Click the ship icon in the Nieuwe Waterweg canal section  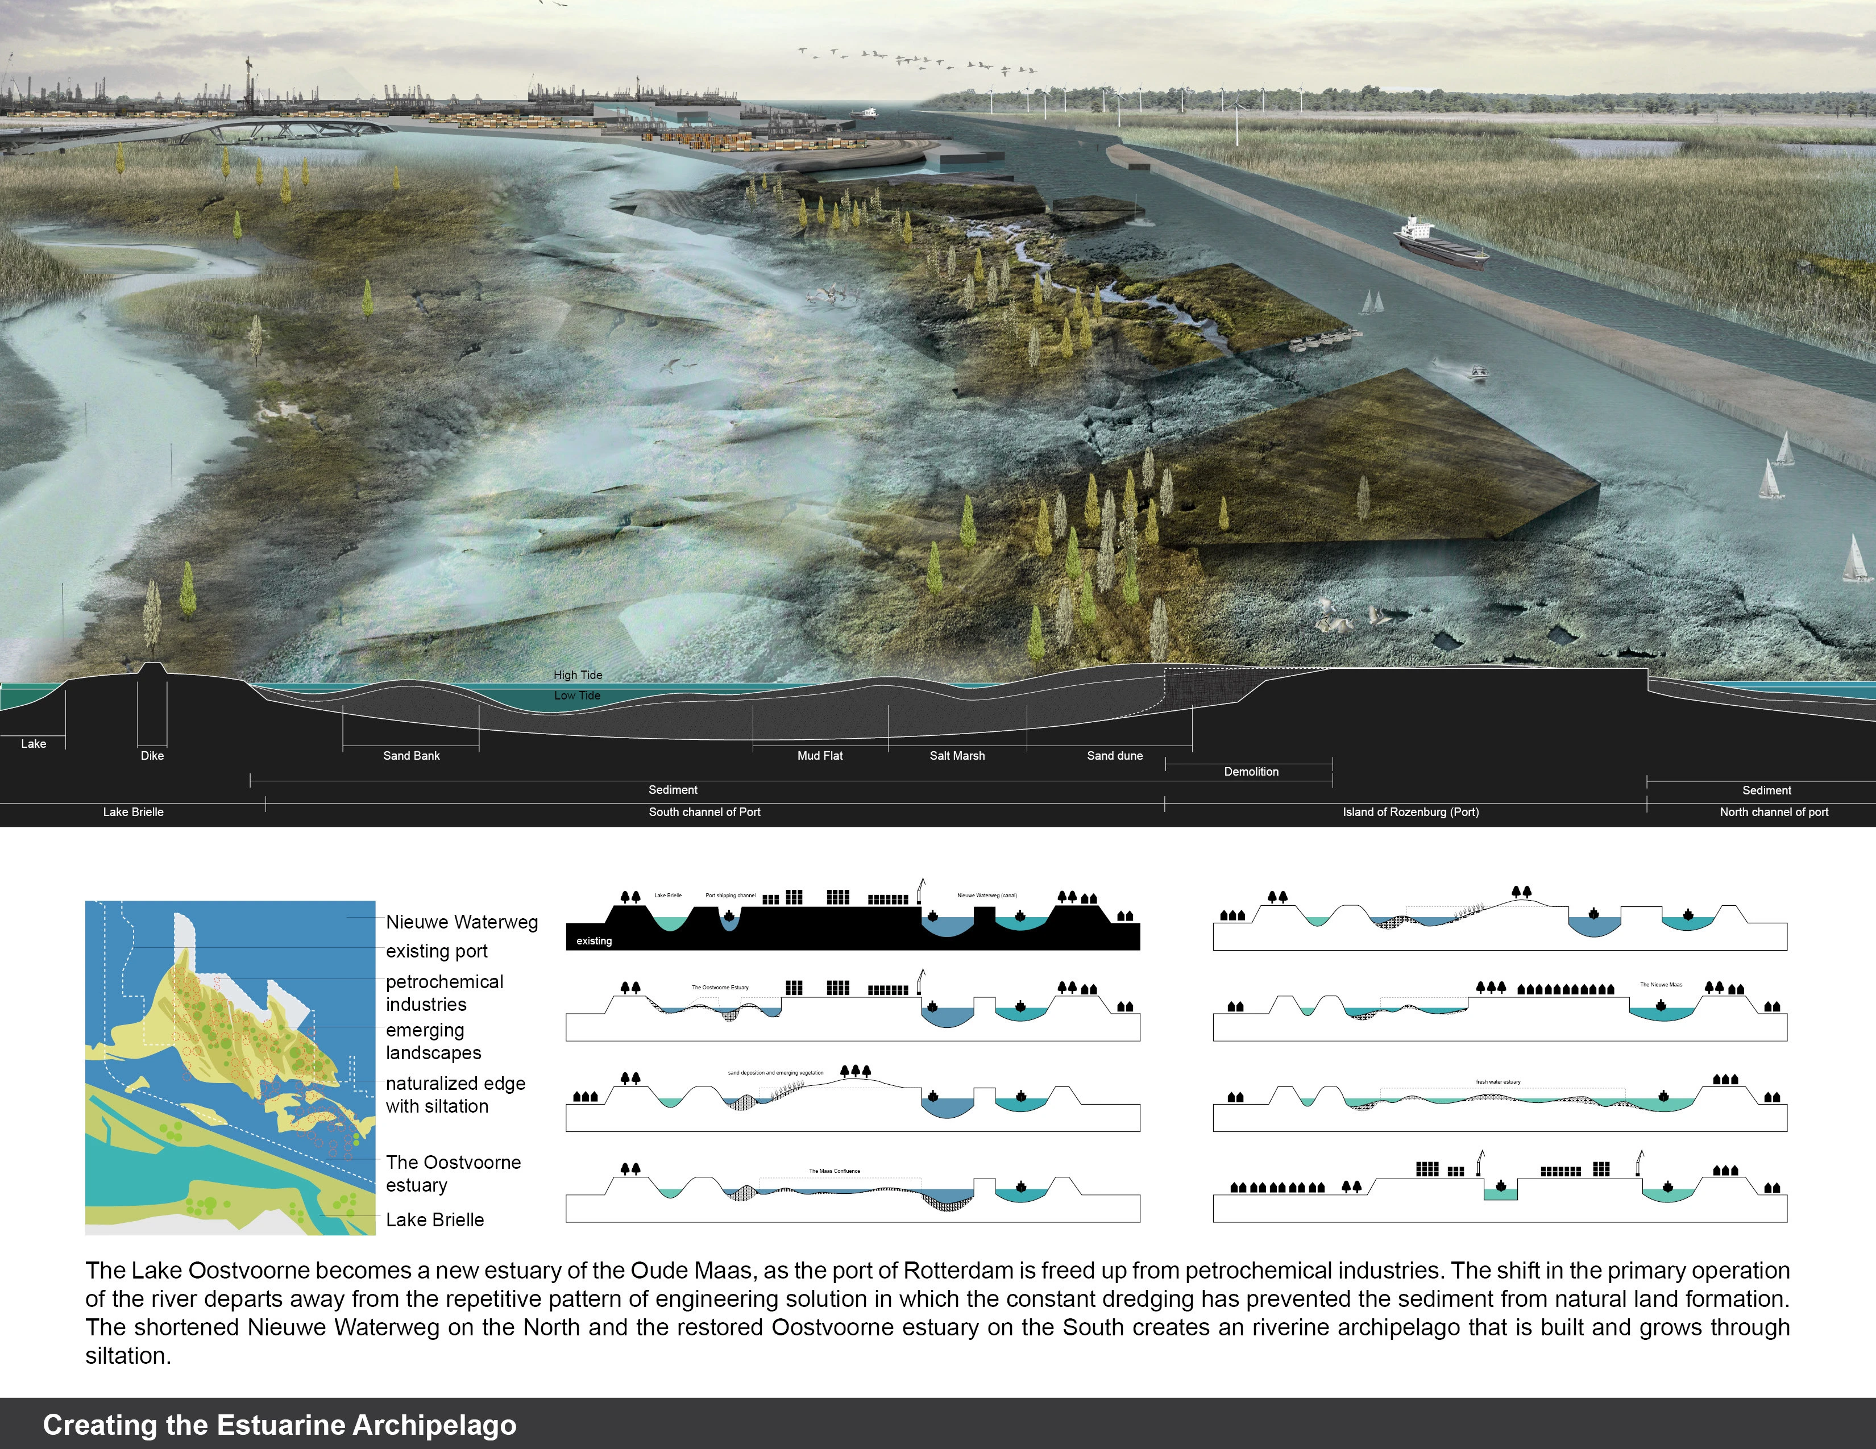(933, 915)
